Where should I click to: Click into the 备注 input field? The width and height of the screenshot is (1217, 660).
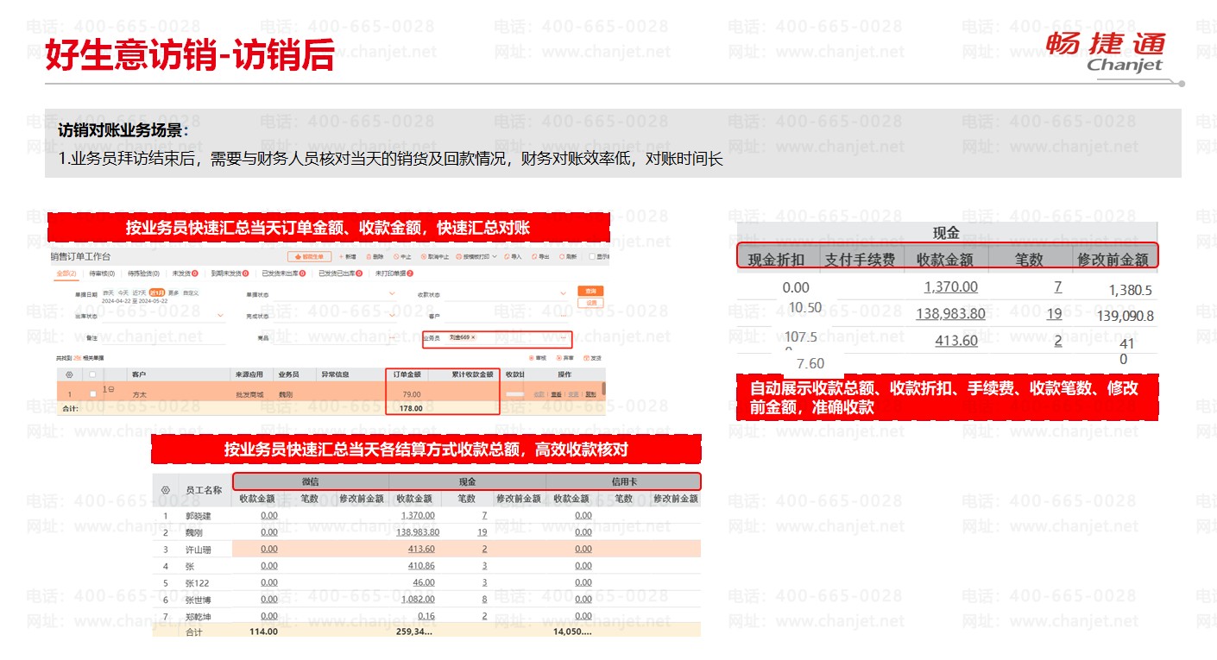point(164,338)
